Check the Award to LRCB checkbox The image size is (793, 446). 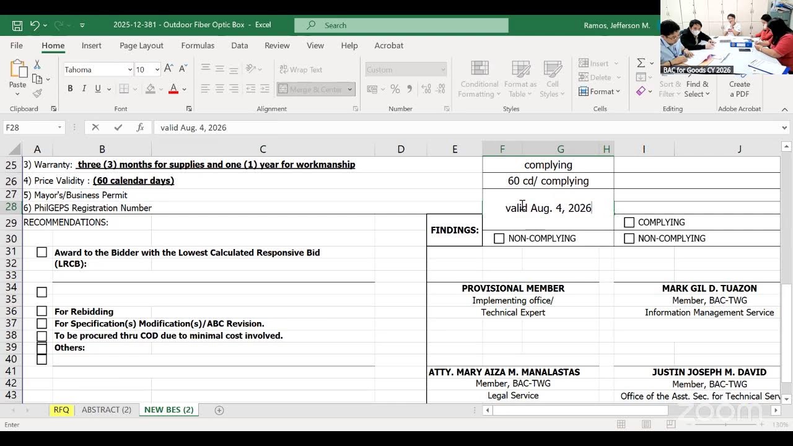42,252
